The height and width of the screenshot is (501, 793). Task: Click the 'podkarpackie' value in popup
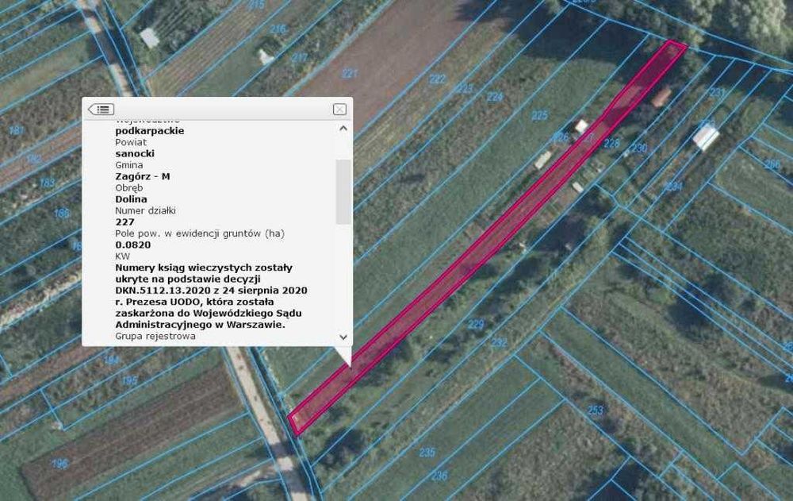[150, 131]
